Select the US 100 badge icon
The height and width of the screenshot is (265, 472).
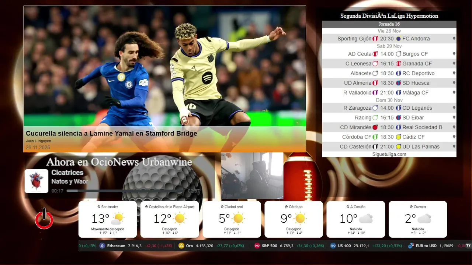pyautogui.click(x=333, y=246)
